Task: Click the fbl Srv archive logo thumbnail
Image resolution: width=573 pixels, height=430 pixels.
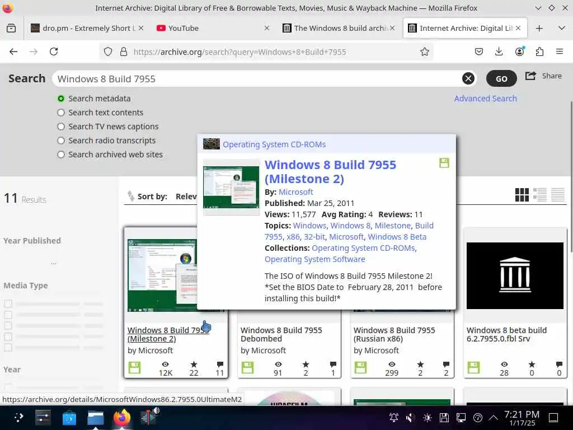Action: (515, 275)
